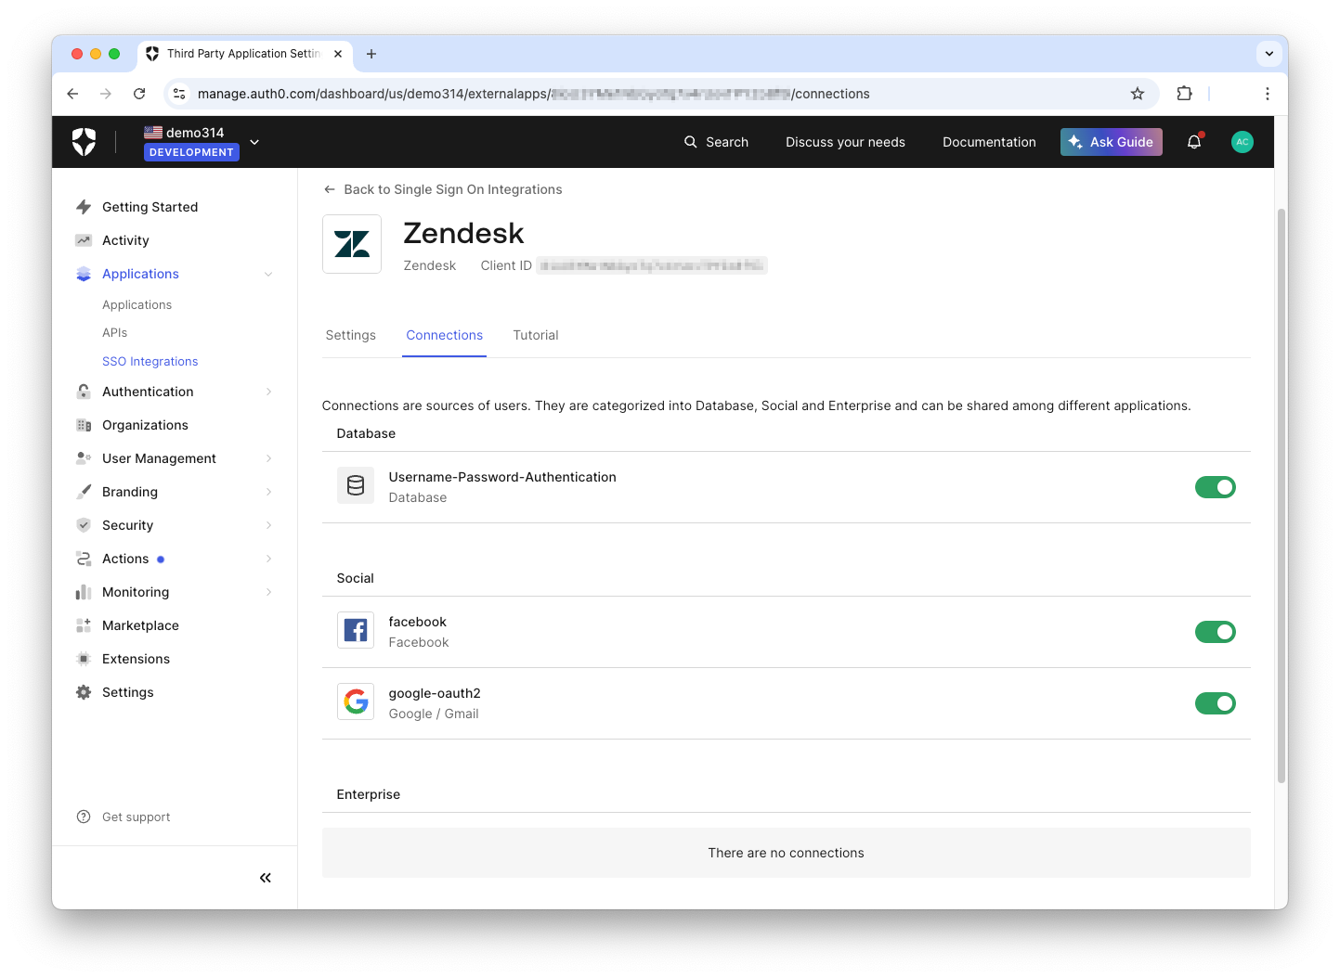1340x978 pixels.
Task: Click the Getting Started lightning icon
Action: pos(84,207)
